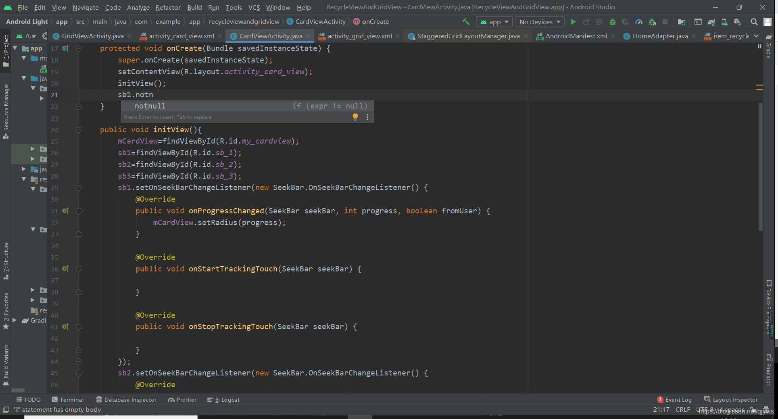
Task: Click Apply Changes and Restart Activity icon
Action: [586, 22]
